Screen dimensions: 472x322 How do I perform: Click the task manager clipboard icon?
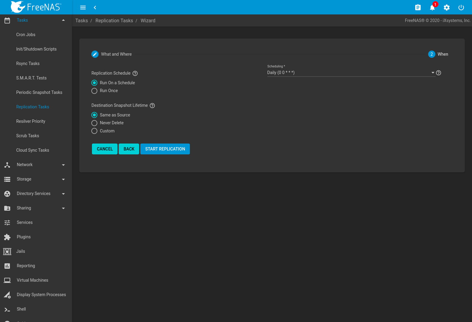(418, 8)
